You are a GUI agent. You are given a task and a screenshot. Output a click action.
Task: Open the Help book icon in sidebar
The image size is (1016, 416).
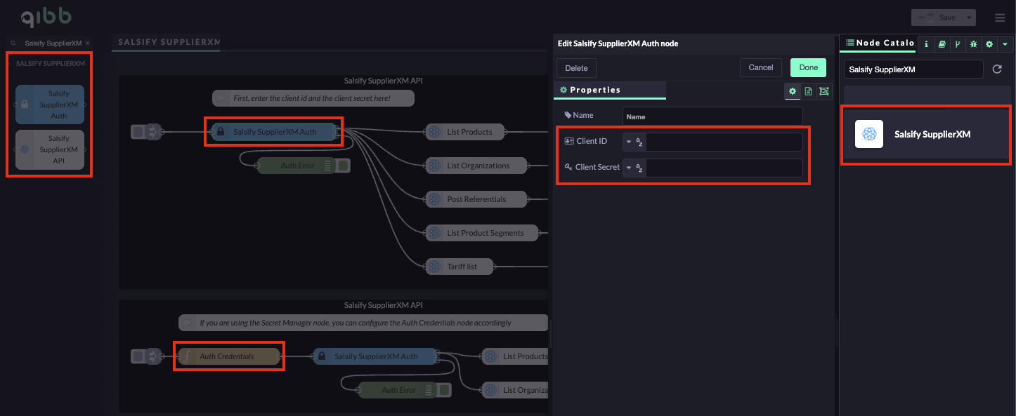942,44
